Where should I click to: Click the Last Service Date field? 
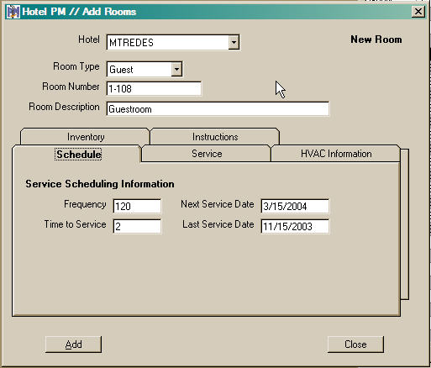pos(295,226)
